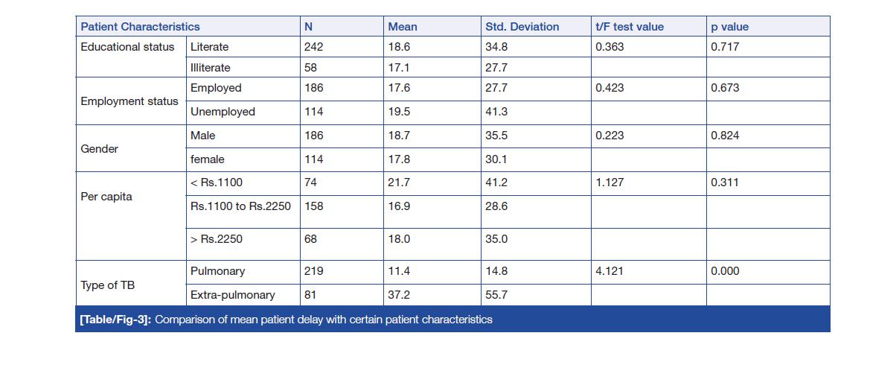Click the 4.121 test value cell

[610, 271]
